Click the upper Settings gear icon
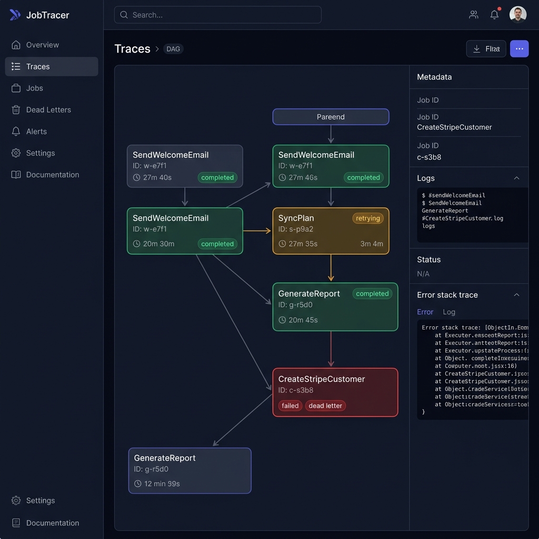Image resolution: width=539 pixels, height=539 pixels. [x=16, y=153]
